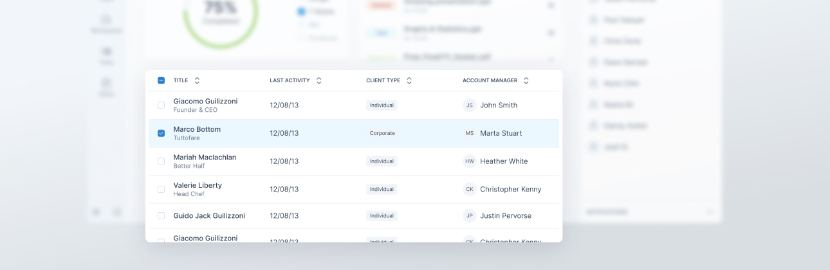Click the Individual badge in Mariah Maclachlan's row
Image resolution: width=830 pixels, height=270 pixels.
[382, 161]
